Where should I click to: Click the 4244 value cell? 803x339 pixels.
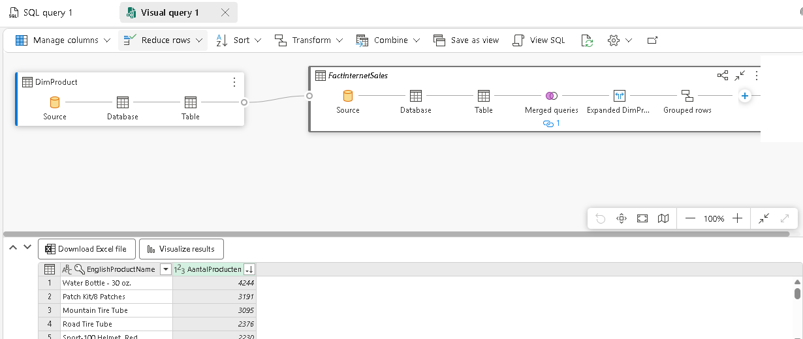click(x=214, y=283)
